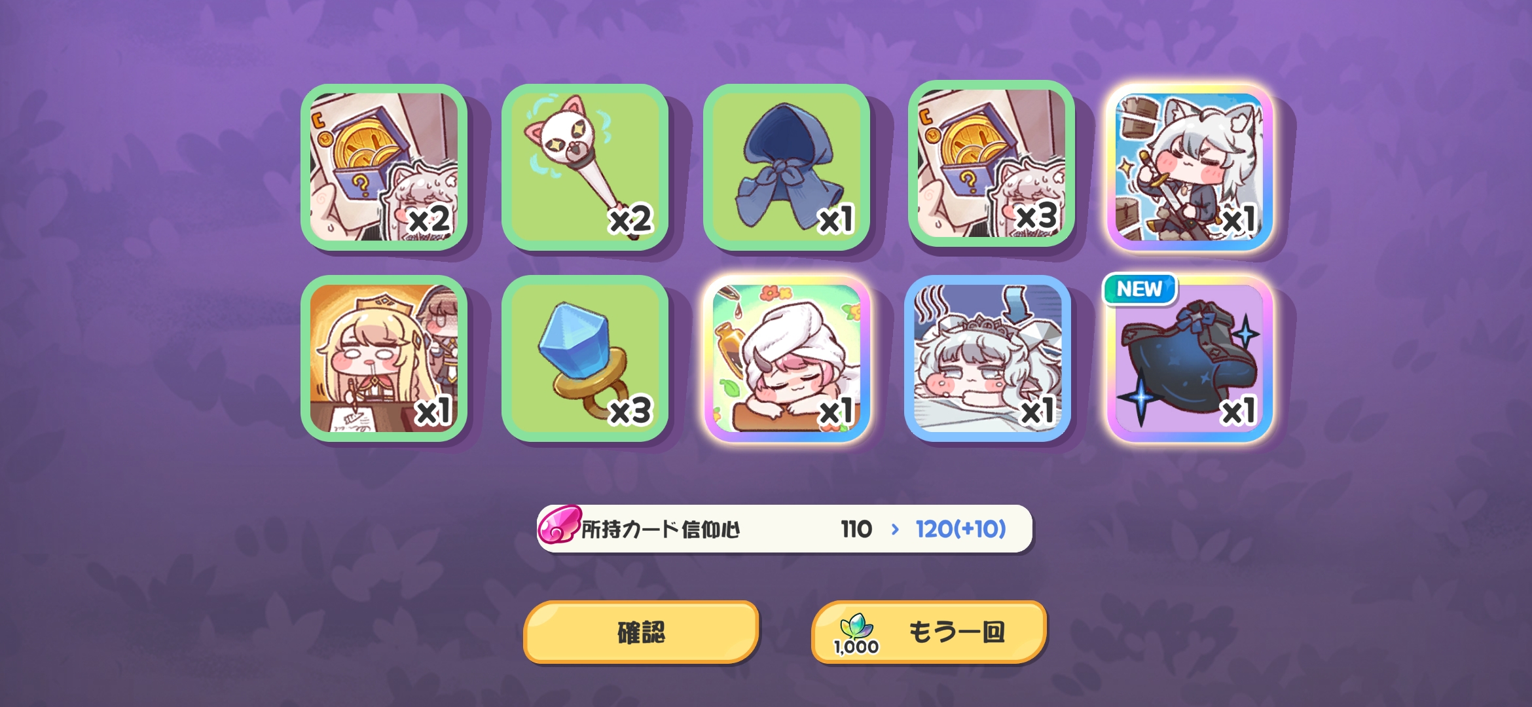1532x707 pixels.
Task: Tap the coin mystery box card x2
Action: [384, 167]
